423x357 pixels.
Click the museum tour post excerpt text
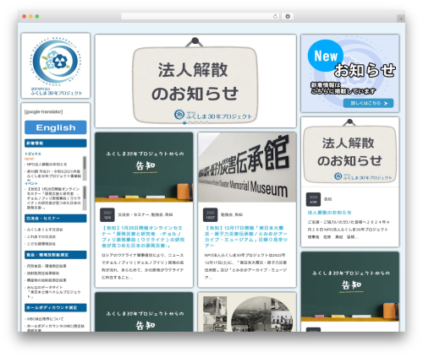pos(245,266)
